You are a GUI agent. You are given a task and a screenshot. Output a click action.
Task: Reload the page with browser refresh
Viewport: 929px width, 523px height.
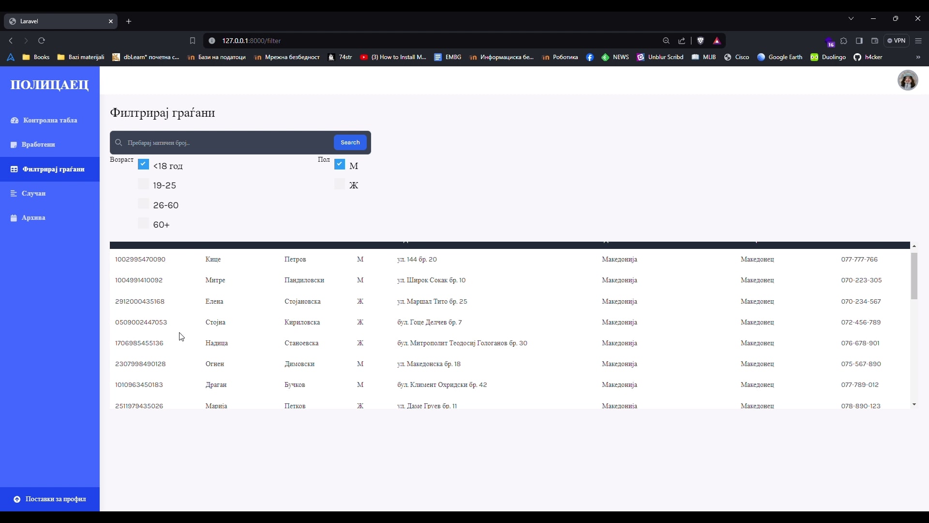point(42,41)
